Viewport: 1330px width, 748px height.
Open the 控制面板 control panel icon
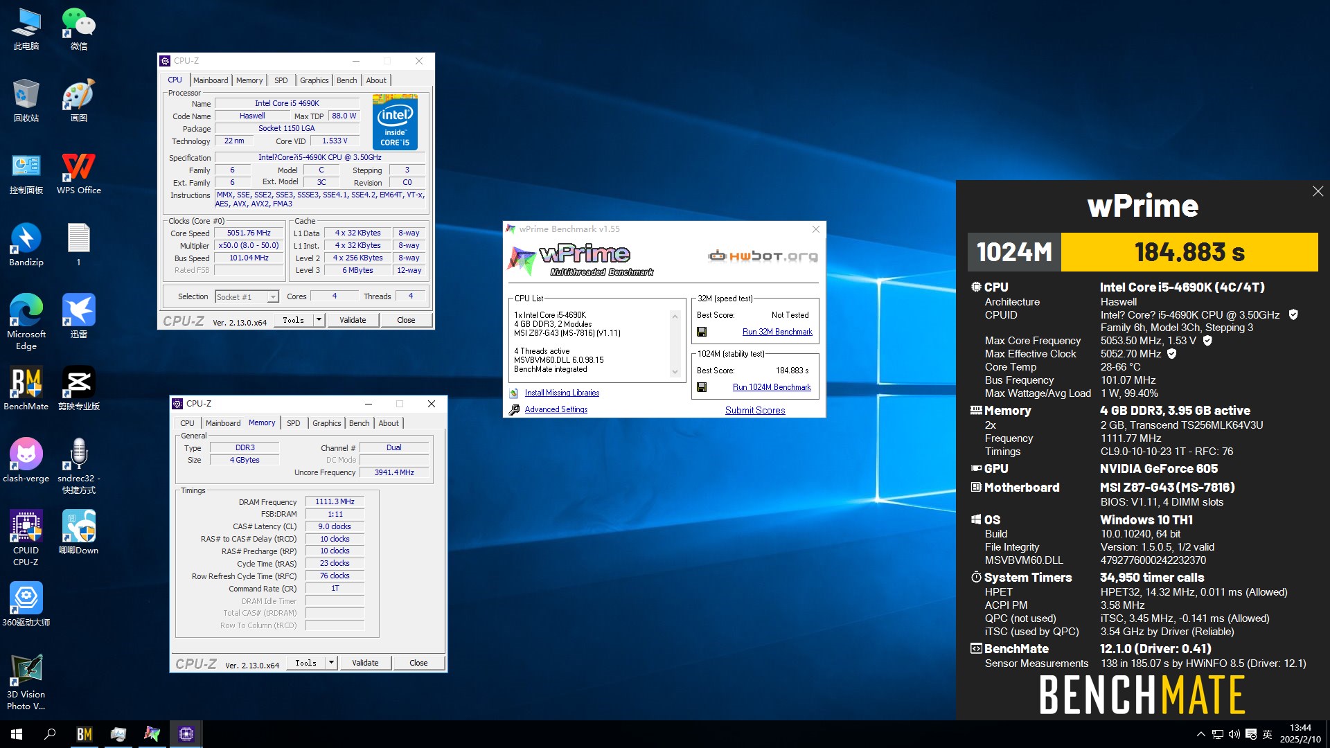coord(26,173)
